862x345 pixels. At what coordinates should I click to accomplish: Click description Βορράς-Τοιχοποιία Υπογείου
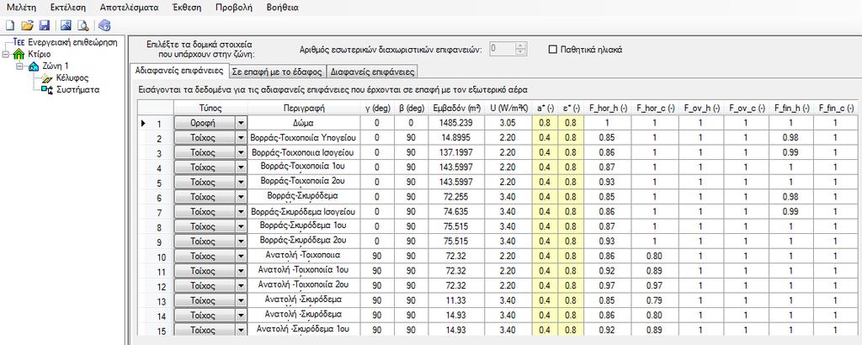click(x=305, y=138)
